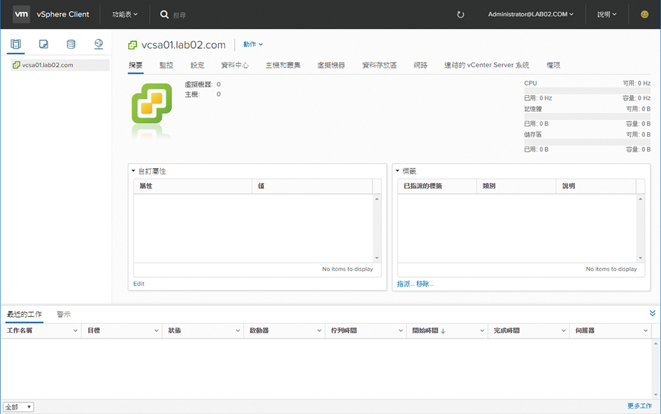Screen dimensions: 661x414
Task: Collapse the 標籤 panel
Action: pos(397,170)
